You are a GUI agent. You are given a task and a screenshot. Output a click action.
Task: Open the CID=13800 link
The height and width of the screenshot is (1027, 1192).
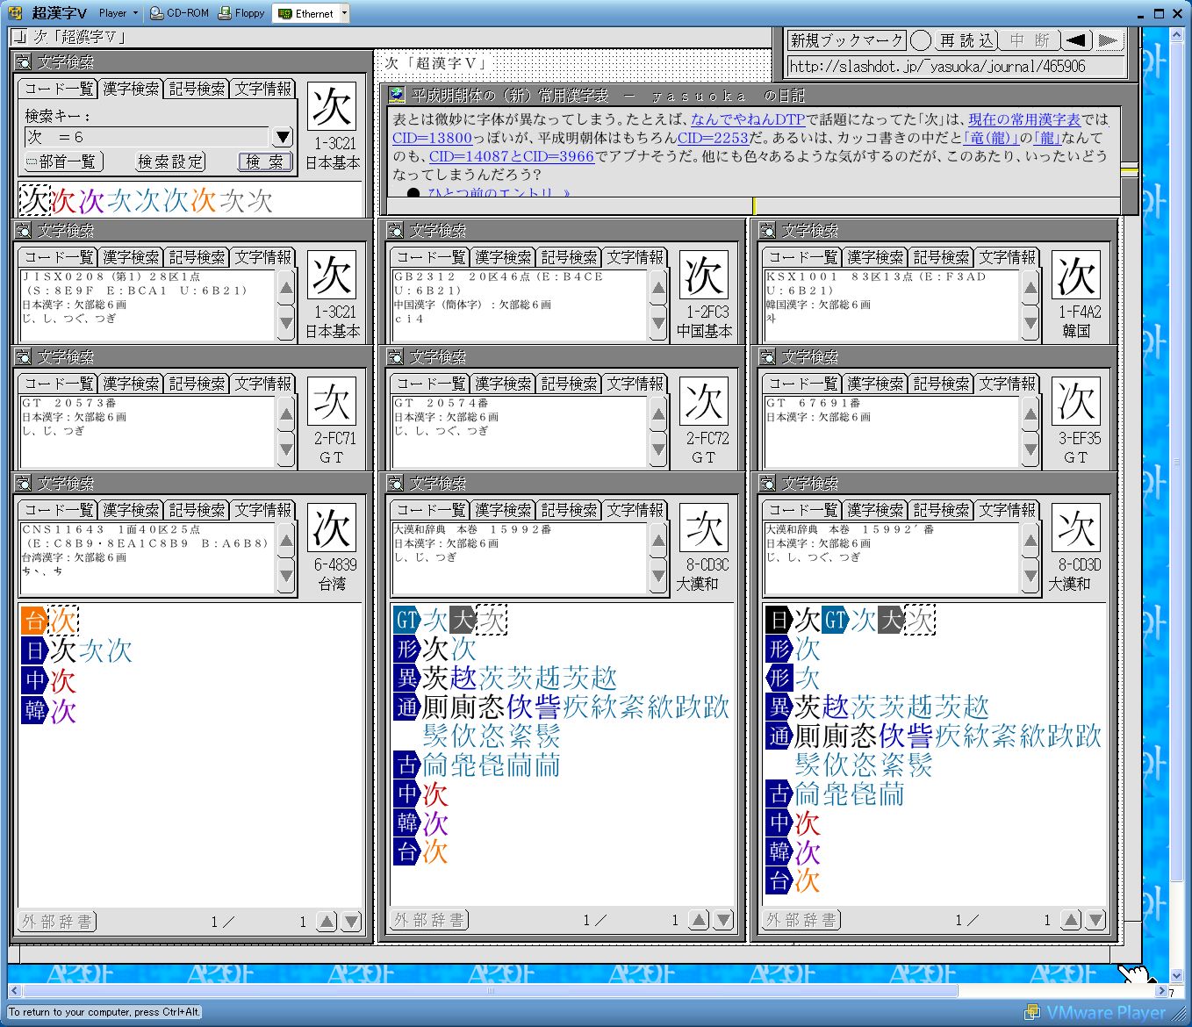pos(432,138)
